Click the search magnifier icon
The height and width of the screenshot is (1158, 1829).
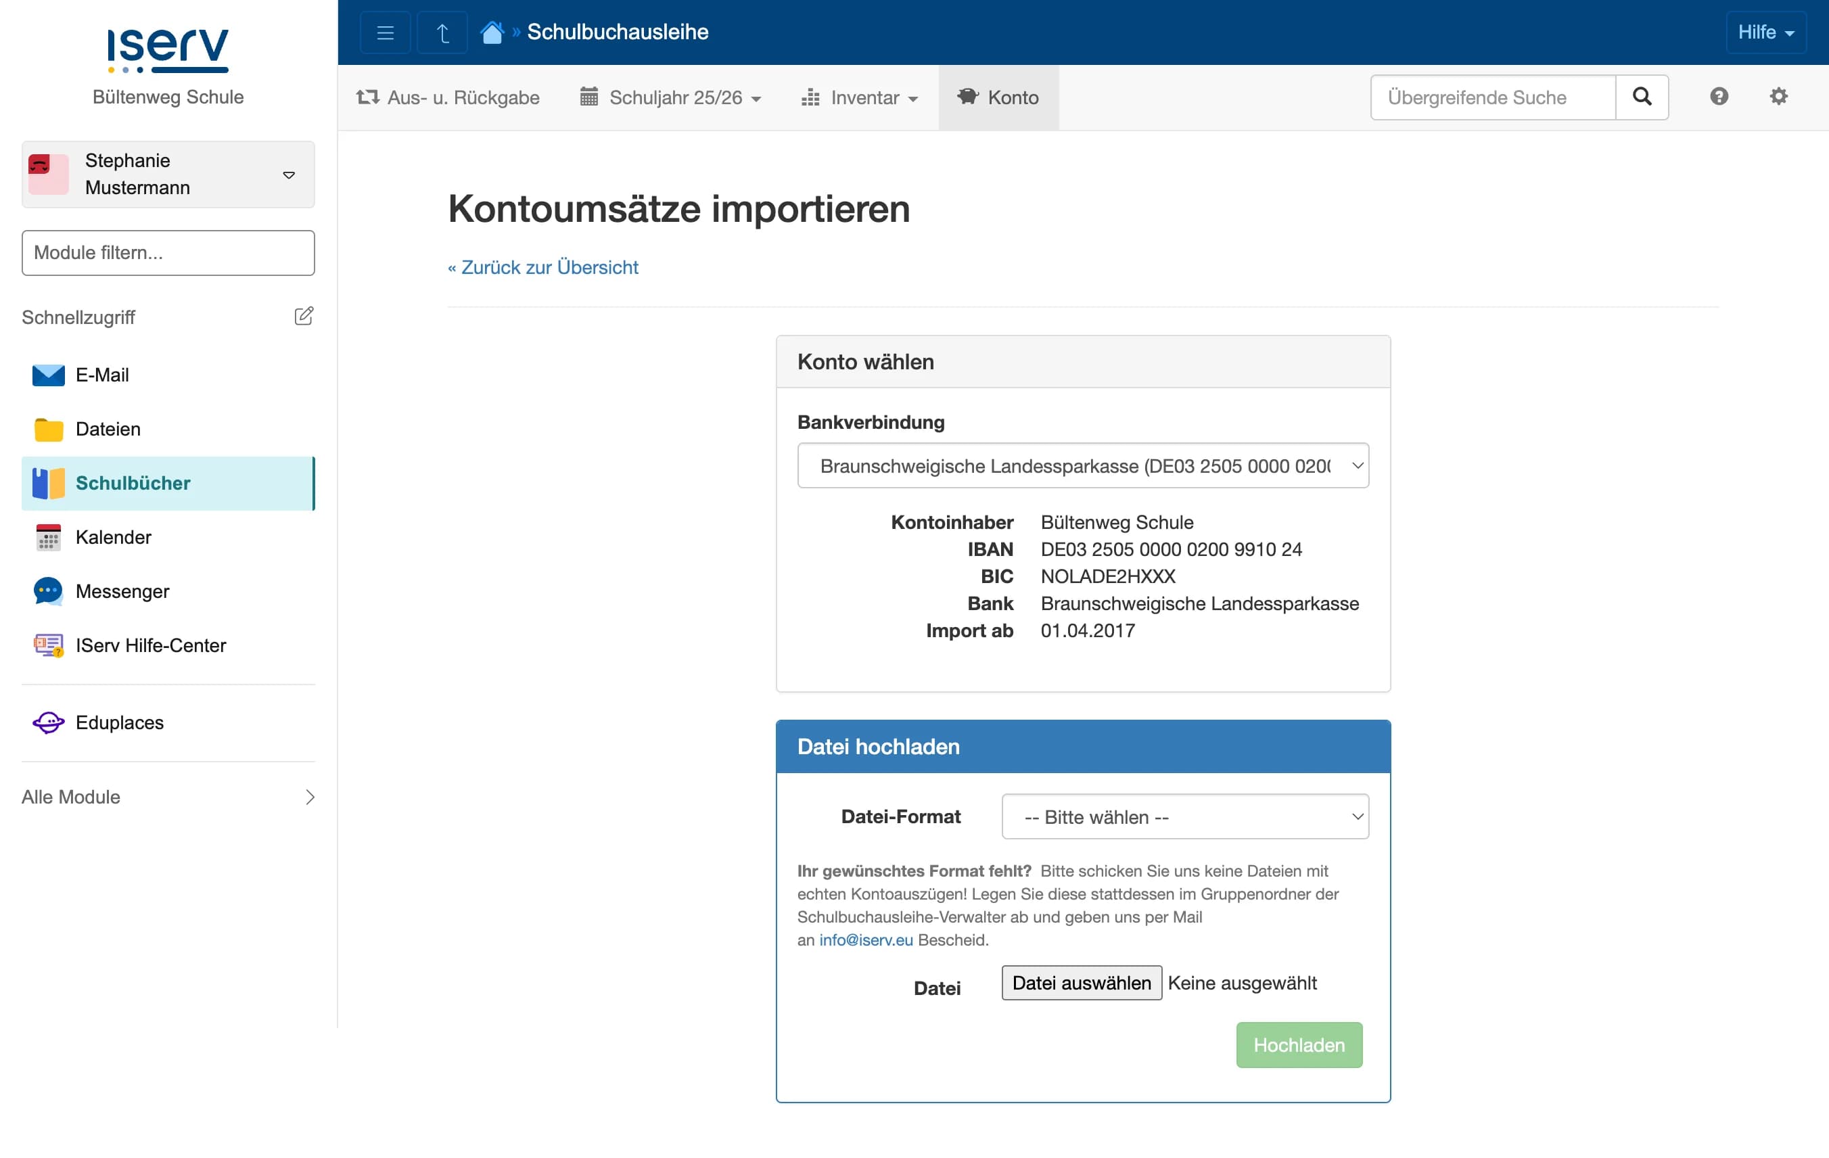pos(1642,97)
